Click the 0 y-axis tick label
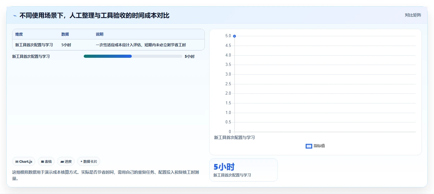 tap(230, 132)
